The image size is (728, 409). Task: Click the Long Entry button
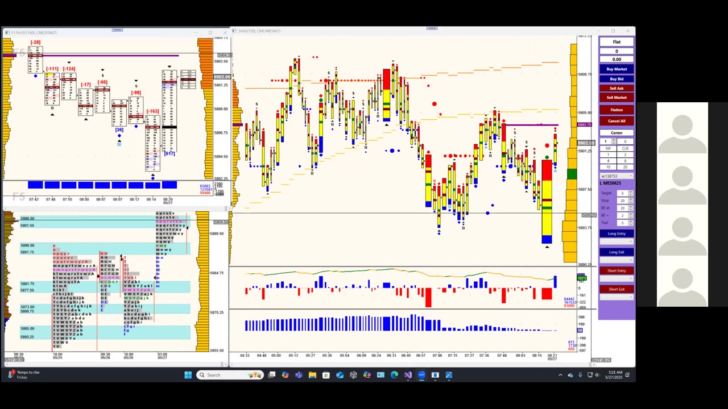pyautogui.click(x=617, y=233)
